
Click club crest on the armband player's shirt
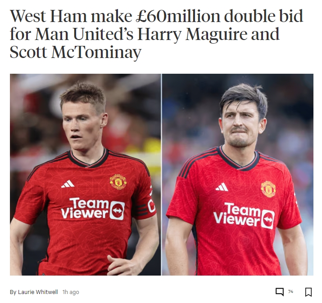click(118, 182)
